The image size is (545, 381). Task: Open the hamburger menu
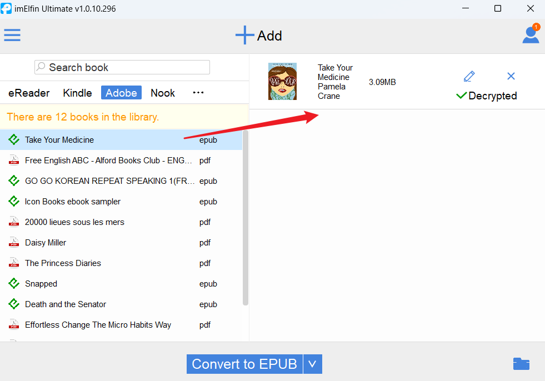click(12, 35)
